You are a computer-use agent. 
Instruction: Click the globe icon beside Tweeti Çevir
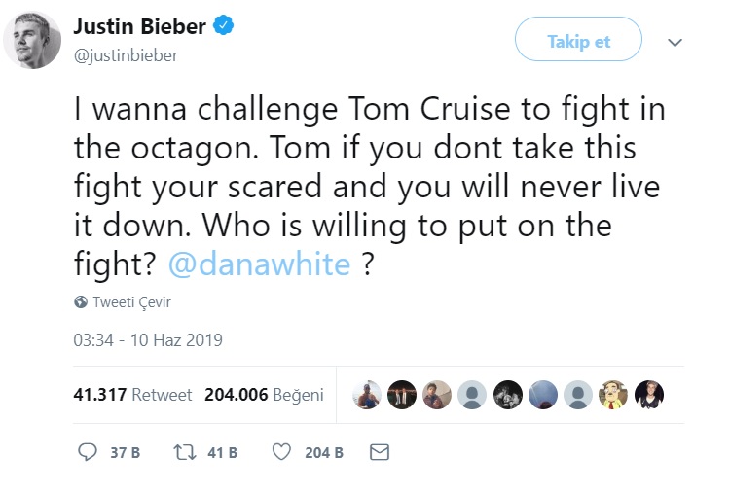[x=81, y=302]
